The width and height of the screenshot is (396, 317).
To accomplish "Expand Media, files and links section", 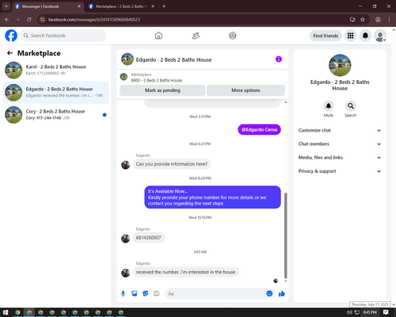I will pyautogui.click(x=340, y=158).
